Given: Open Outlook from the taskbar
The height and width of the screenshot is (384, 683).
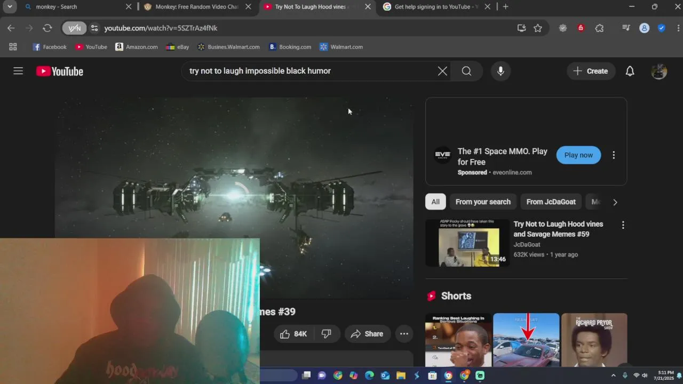Looking at the screenshot, I should tap(385, 375).
